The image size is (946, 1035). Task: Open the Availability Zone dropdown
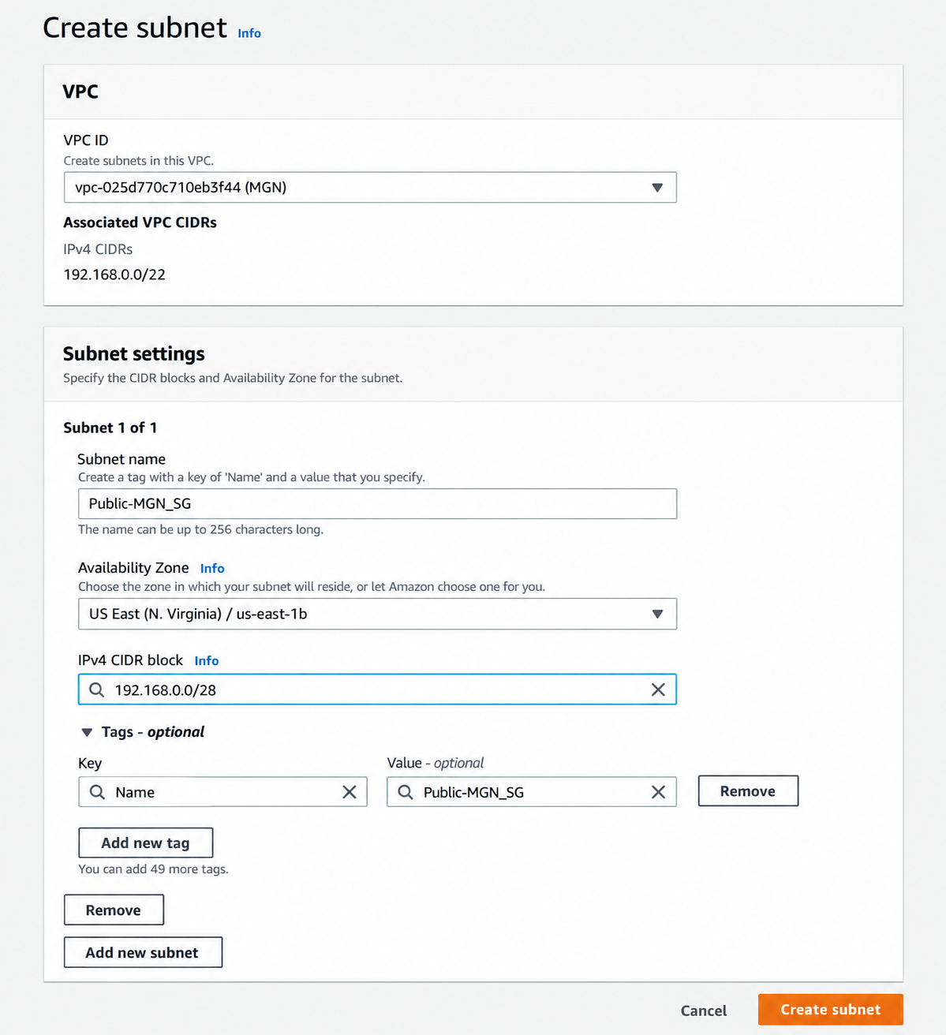[x=377, y=614]
